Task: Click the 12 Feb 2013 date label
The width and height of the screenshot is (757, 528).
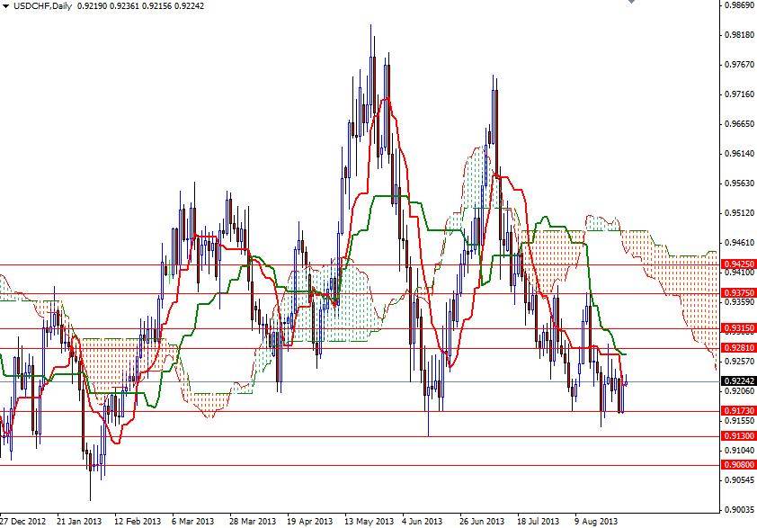Action: click(x=138, y=521)
